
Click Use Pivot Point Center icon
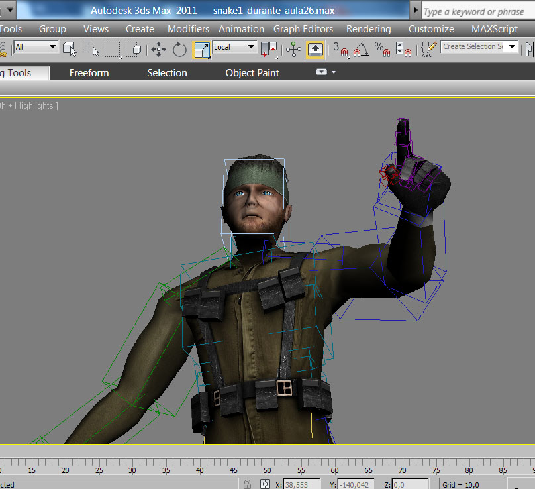(x=269, y=48)
